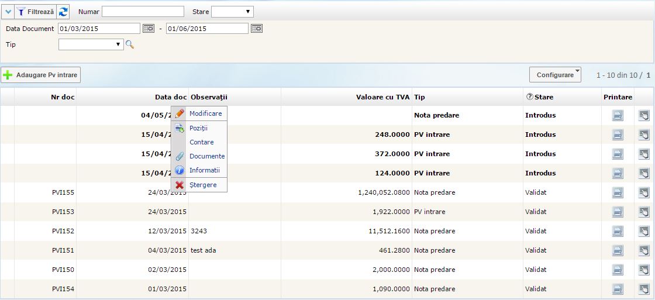
Task: Click the Adaugare Pv intrare button
Action: click(x=41, y=75)
